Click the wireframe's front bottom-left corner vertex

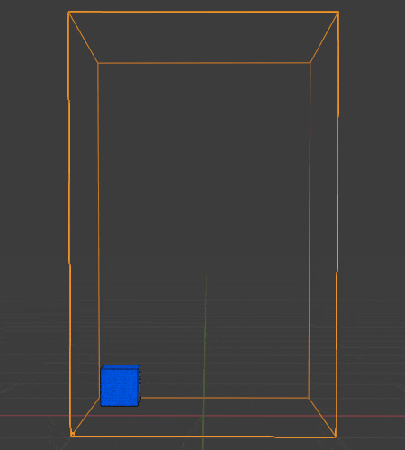pyautogui.click(x=72, y=435)
